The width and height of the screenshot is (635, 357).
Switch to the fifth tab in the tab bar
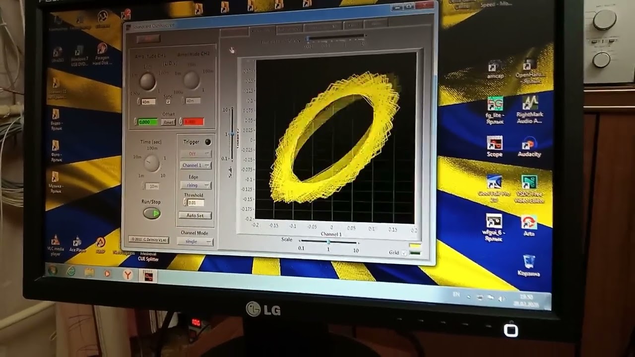point(353,25)
